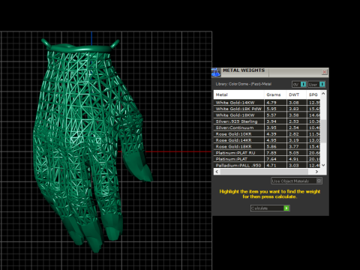Toggle Use Object Materials option

tap(319, 181)
